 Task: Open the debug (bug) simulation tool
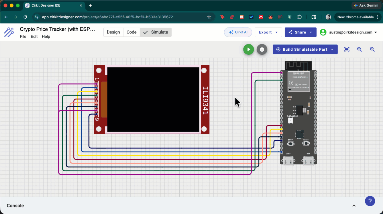[262, 49]
